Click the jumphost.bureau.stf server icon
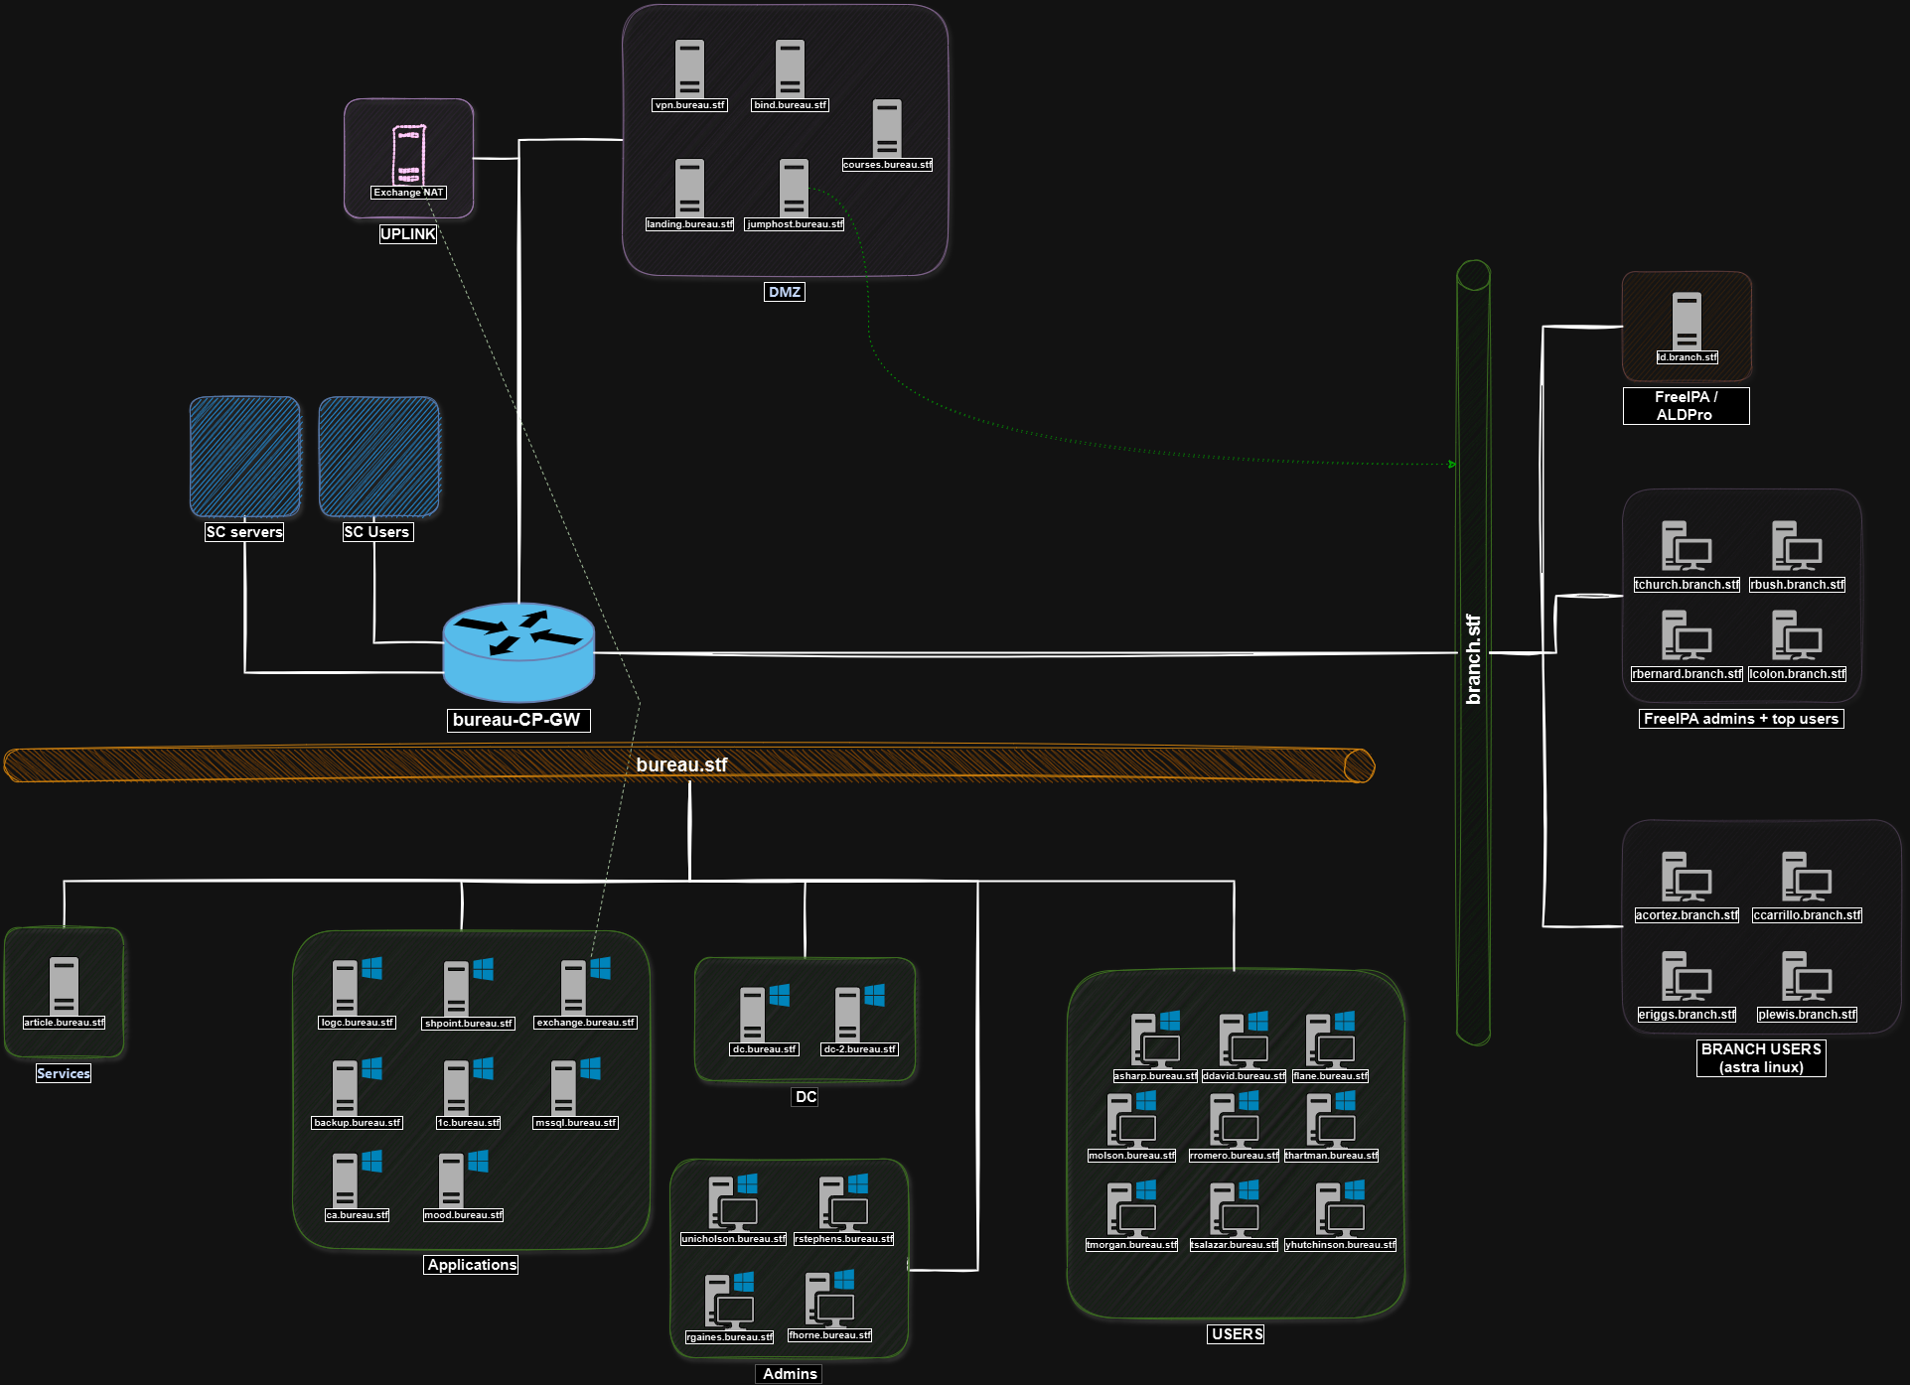This screenshot has height=1385, width=1910. click(x=794, y=187)
